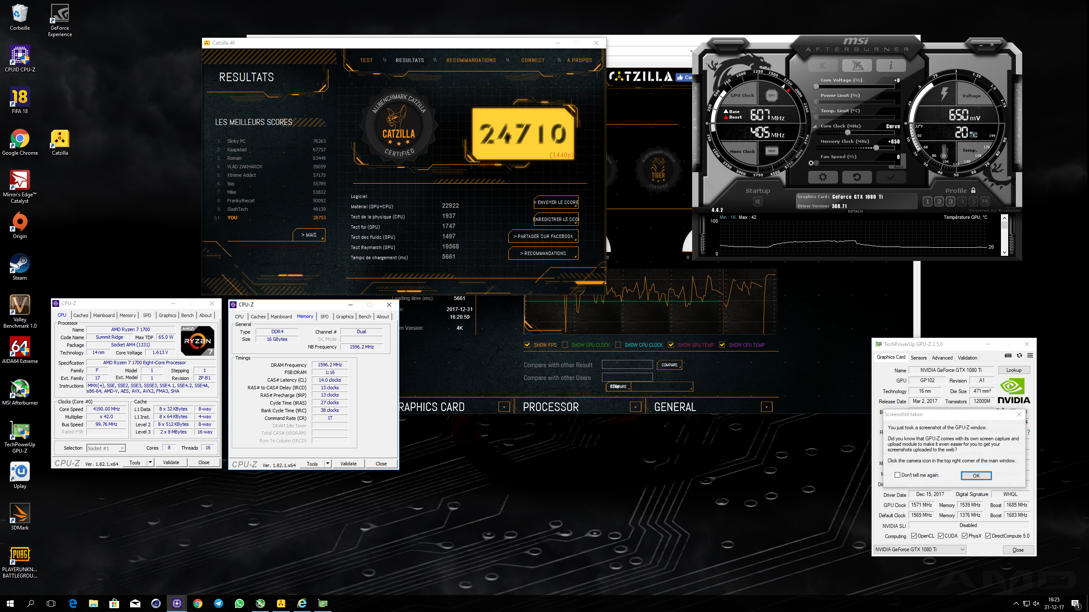Open Tools dropdown arrow in CPU-Z processor window
This screenshot has width=1089, height=612.
pos(150,462)
